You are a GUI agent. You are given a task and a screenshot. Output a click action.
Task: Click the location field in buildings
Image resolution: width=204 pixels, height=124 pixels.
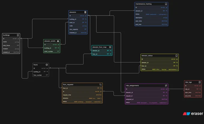(x=11, y=49)
